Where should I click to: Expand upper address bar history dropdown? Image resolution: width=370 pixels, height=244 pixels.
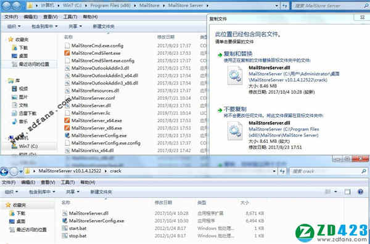tap(277, 6)
